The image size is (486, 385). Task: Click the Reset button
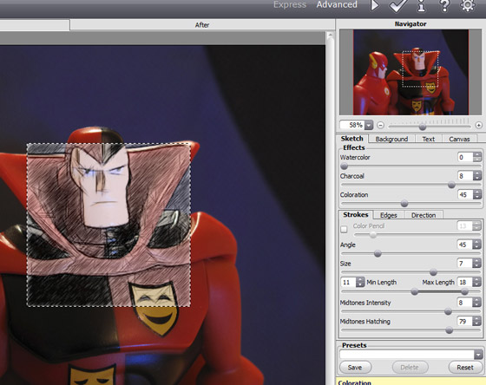coord(465,368)
